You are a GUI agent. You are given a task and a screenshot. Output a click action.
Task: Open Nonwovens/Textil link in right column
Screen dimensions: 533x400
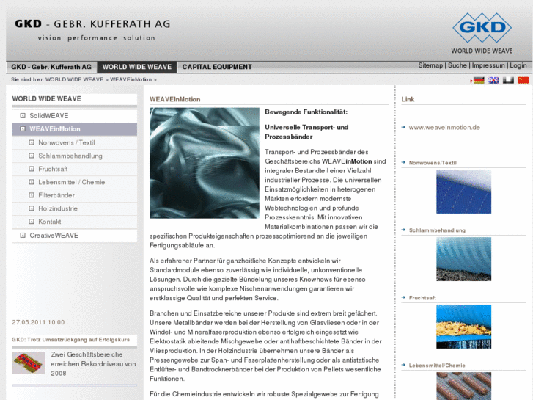click(x=433, y=163)
